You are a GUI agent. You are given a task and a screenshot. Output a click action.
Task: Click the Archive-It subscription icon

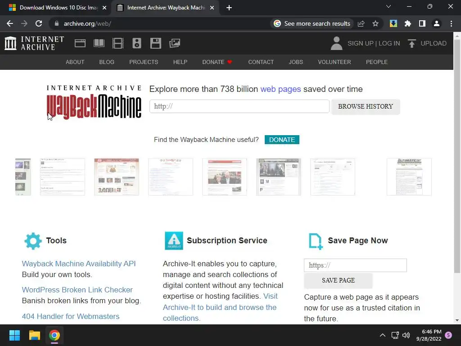174,241
